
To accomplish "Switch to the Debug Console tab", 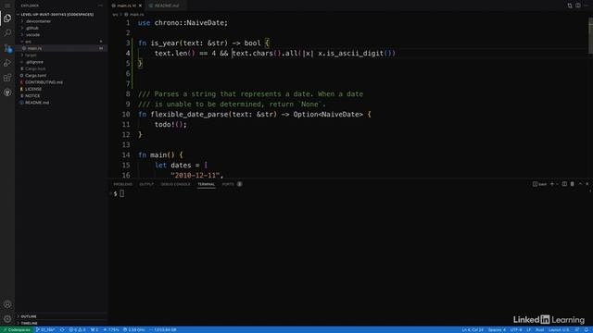I will click(x=175, y=184).
